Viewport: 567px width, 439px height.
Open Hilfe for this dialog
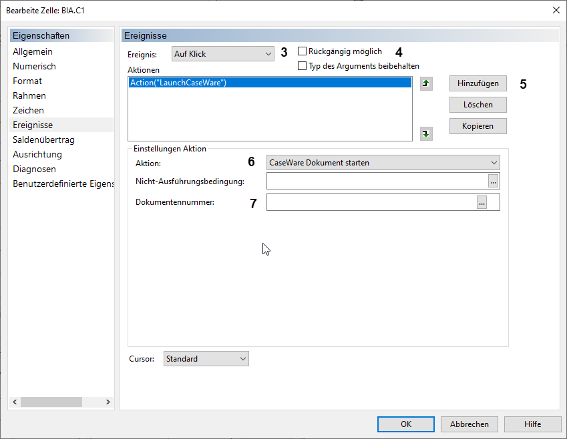tap(533, 424)
